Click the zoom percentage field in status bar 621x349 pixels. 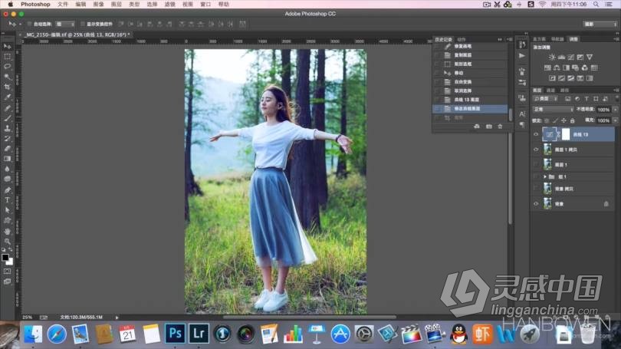28,318
